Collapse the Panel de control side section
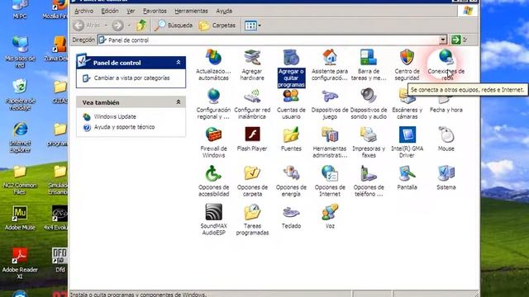The height and width of the screenshot is (297, 529). point(179,63)
